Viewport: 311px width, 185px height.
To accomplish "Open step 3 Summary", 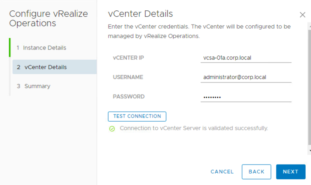I will click(x=37, y=86).
